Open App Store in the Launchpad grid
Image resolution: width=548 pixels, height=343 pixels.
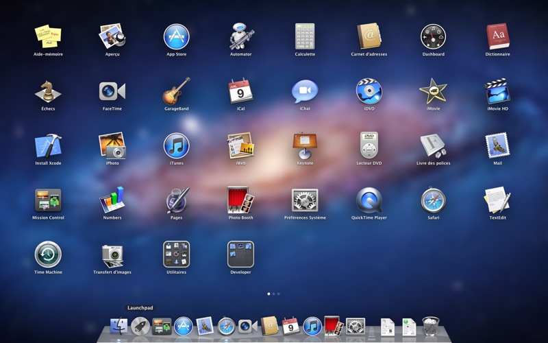tap(177, 36)
